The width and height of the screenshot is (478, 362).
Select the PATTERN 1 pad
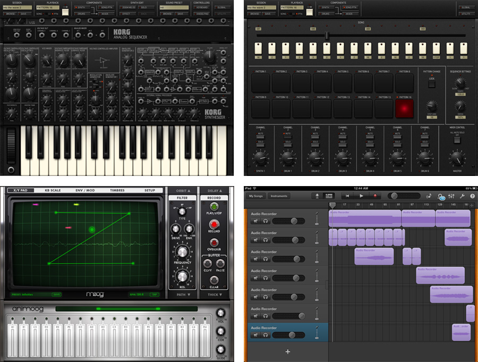coord(260,83)
